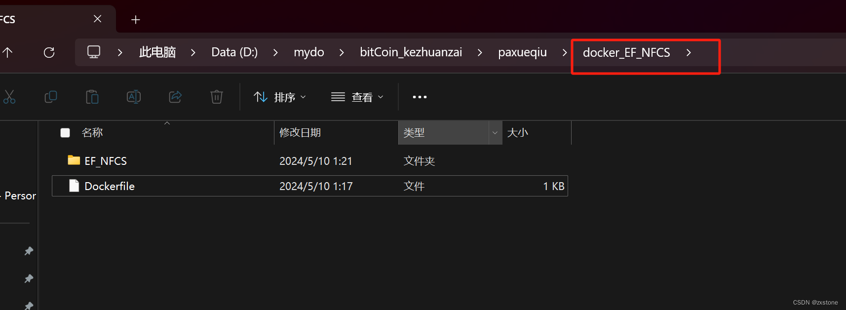Select the Dockerfile file row

310,186
